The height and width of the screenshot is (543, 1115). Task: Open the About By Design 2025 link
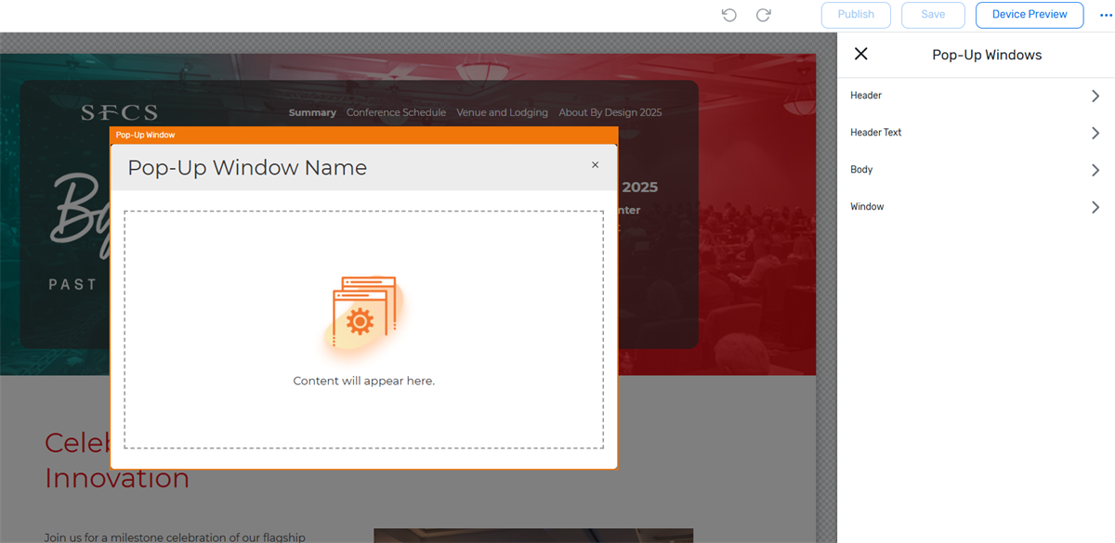pos(610,112)
